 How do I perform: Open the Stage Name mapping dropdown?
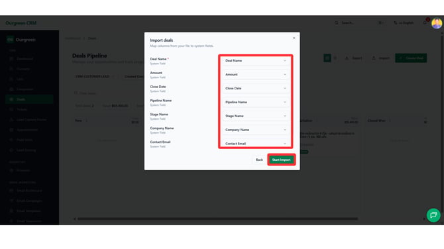pos(255,116)
